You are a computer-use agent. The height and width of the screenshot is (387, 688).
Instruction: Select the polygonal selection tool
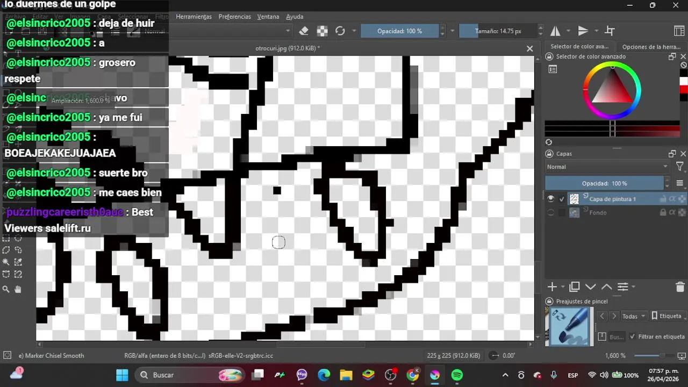point(6,250)
